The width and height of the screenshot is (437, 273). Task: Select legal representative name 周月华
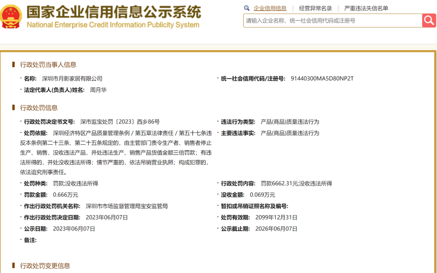tap(98, 90)
